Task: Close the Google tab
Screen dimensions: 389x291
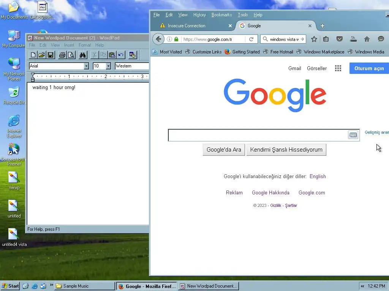Action: point(310,26)
